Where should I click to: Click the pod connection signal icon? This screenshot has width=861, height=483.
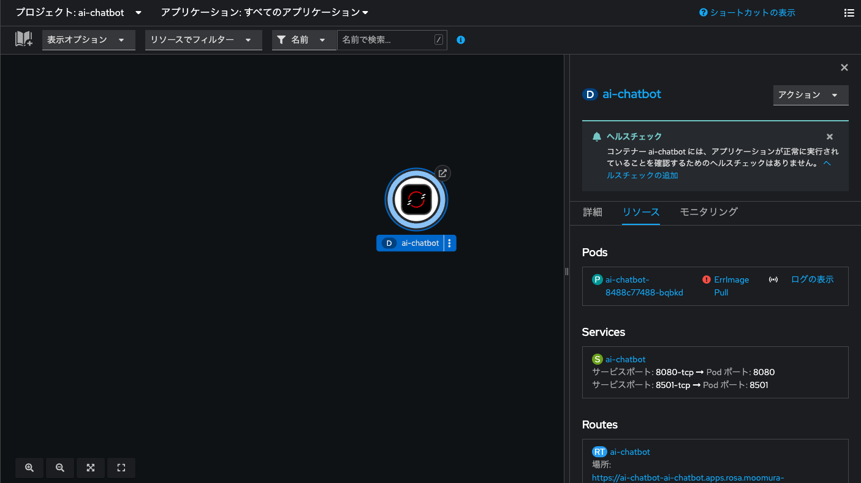coord(773,280)
